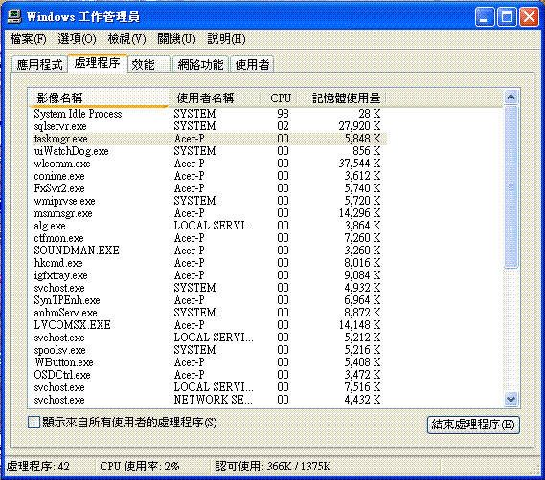This screenshot has height=480, width=545.
Task: Maximize the Task Manager window
Action: coord(507,16)
